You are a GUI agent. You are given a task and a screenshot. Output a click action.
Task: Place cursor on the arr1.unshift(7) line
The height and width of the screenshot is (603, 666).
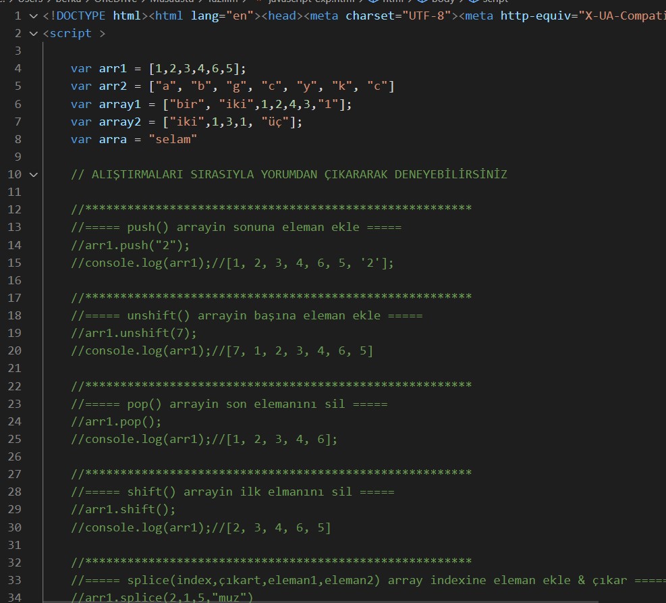tap(134, 333)
